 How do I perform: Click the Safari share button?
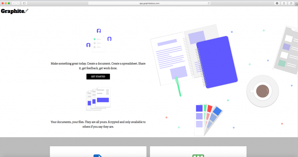tap(284, 3)
